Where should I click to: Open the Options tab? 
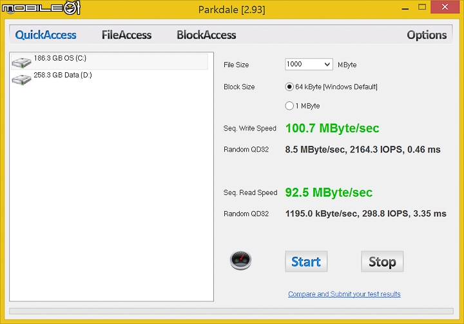click(x=427, y=35)
